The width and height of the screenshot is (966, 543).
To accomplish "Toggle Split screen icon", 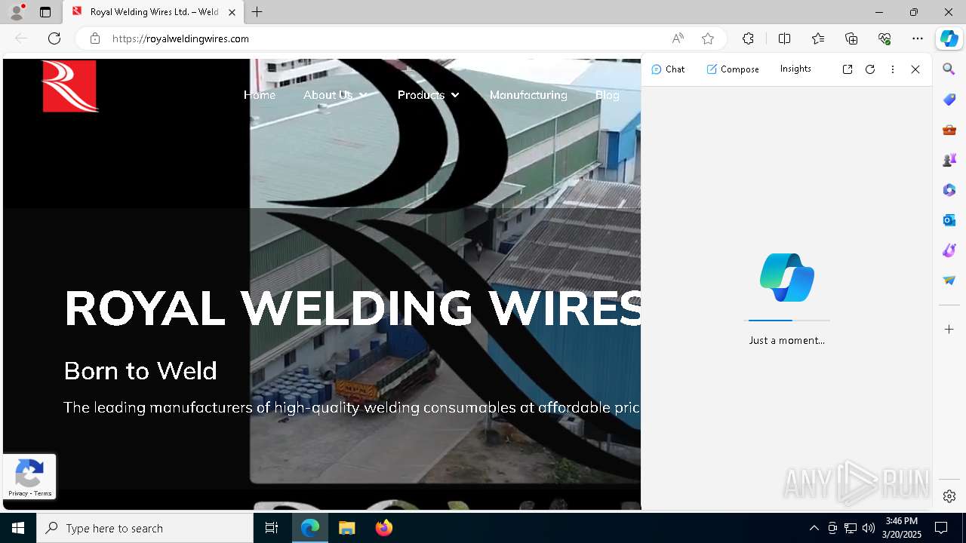I will [784, 38].
